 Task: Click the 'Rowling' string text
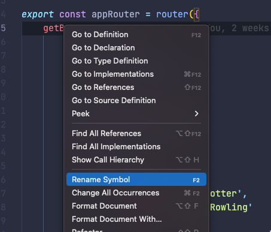point(229,207)
